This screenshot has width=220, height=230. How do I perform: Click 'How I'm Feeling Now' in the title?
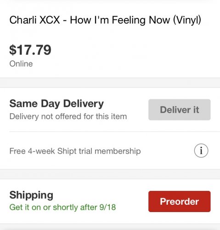120,20
